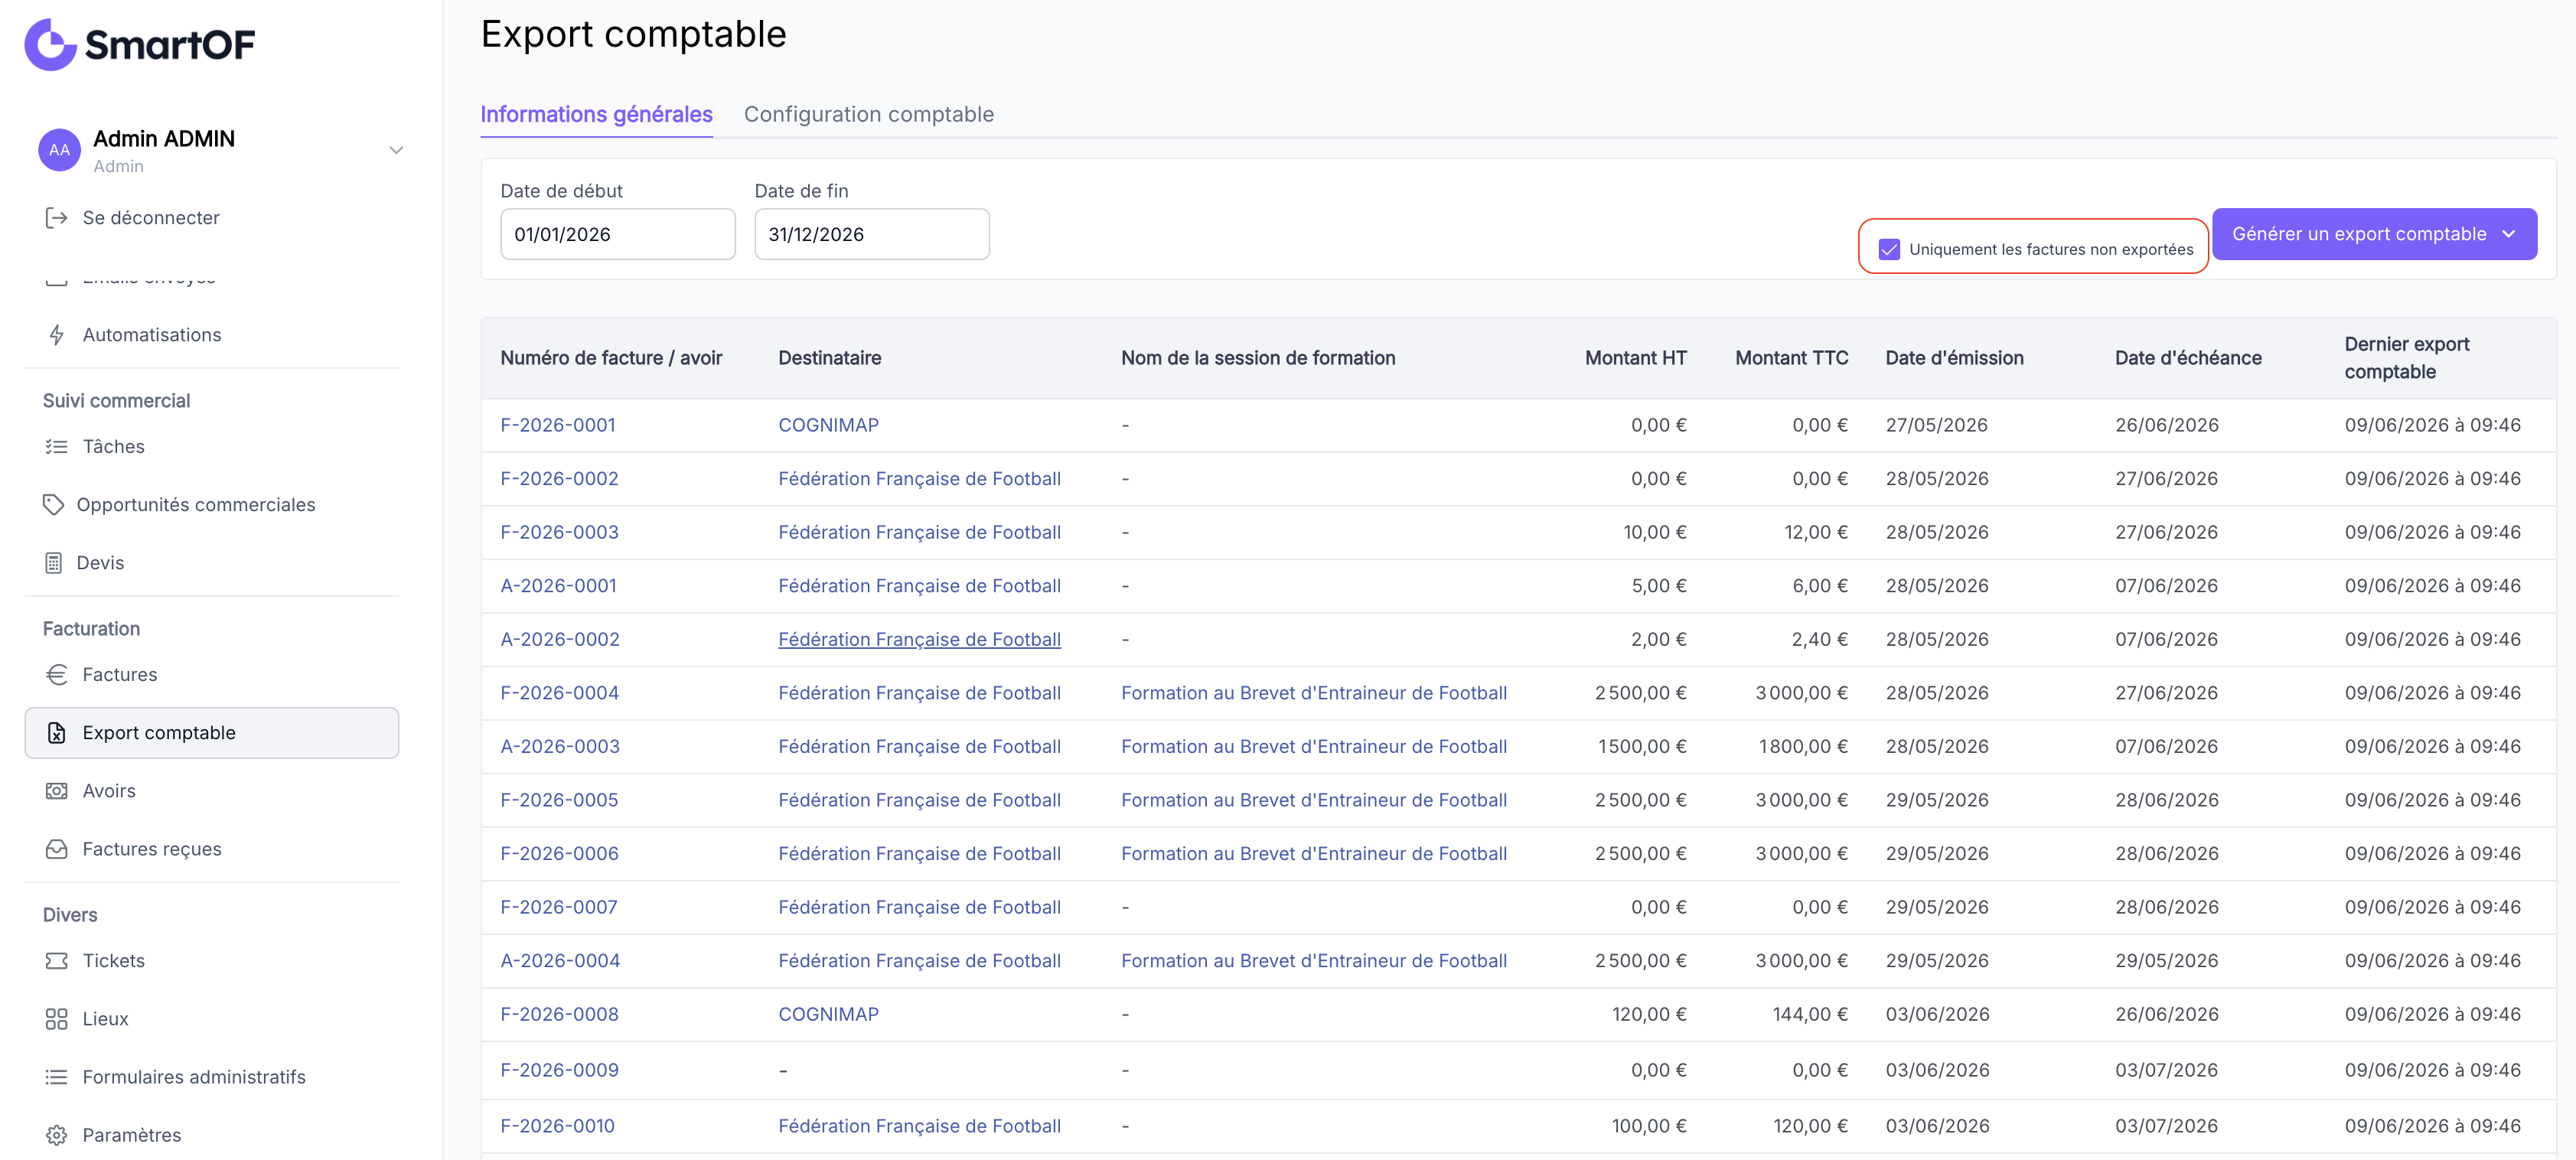Open COGNIMAP recipient for F-2026-0001

click(828, 425)
